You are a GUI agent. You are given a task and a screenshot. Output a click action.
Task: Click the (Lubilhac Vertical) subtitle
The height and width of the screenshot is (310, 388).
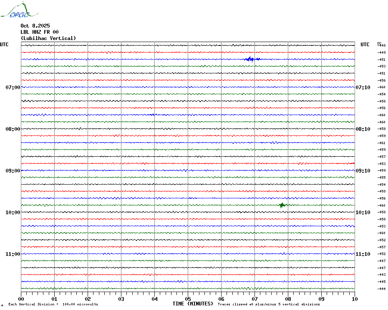[x=48, y=38]
